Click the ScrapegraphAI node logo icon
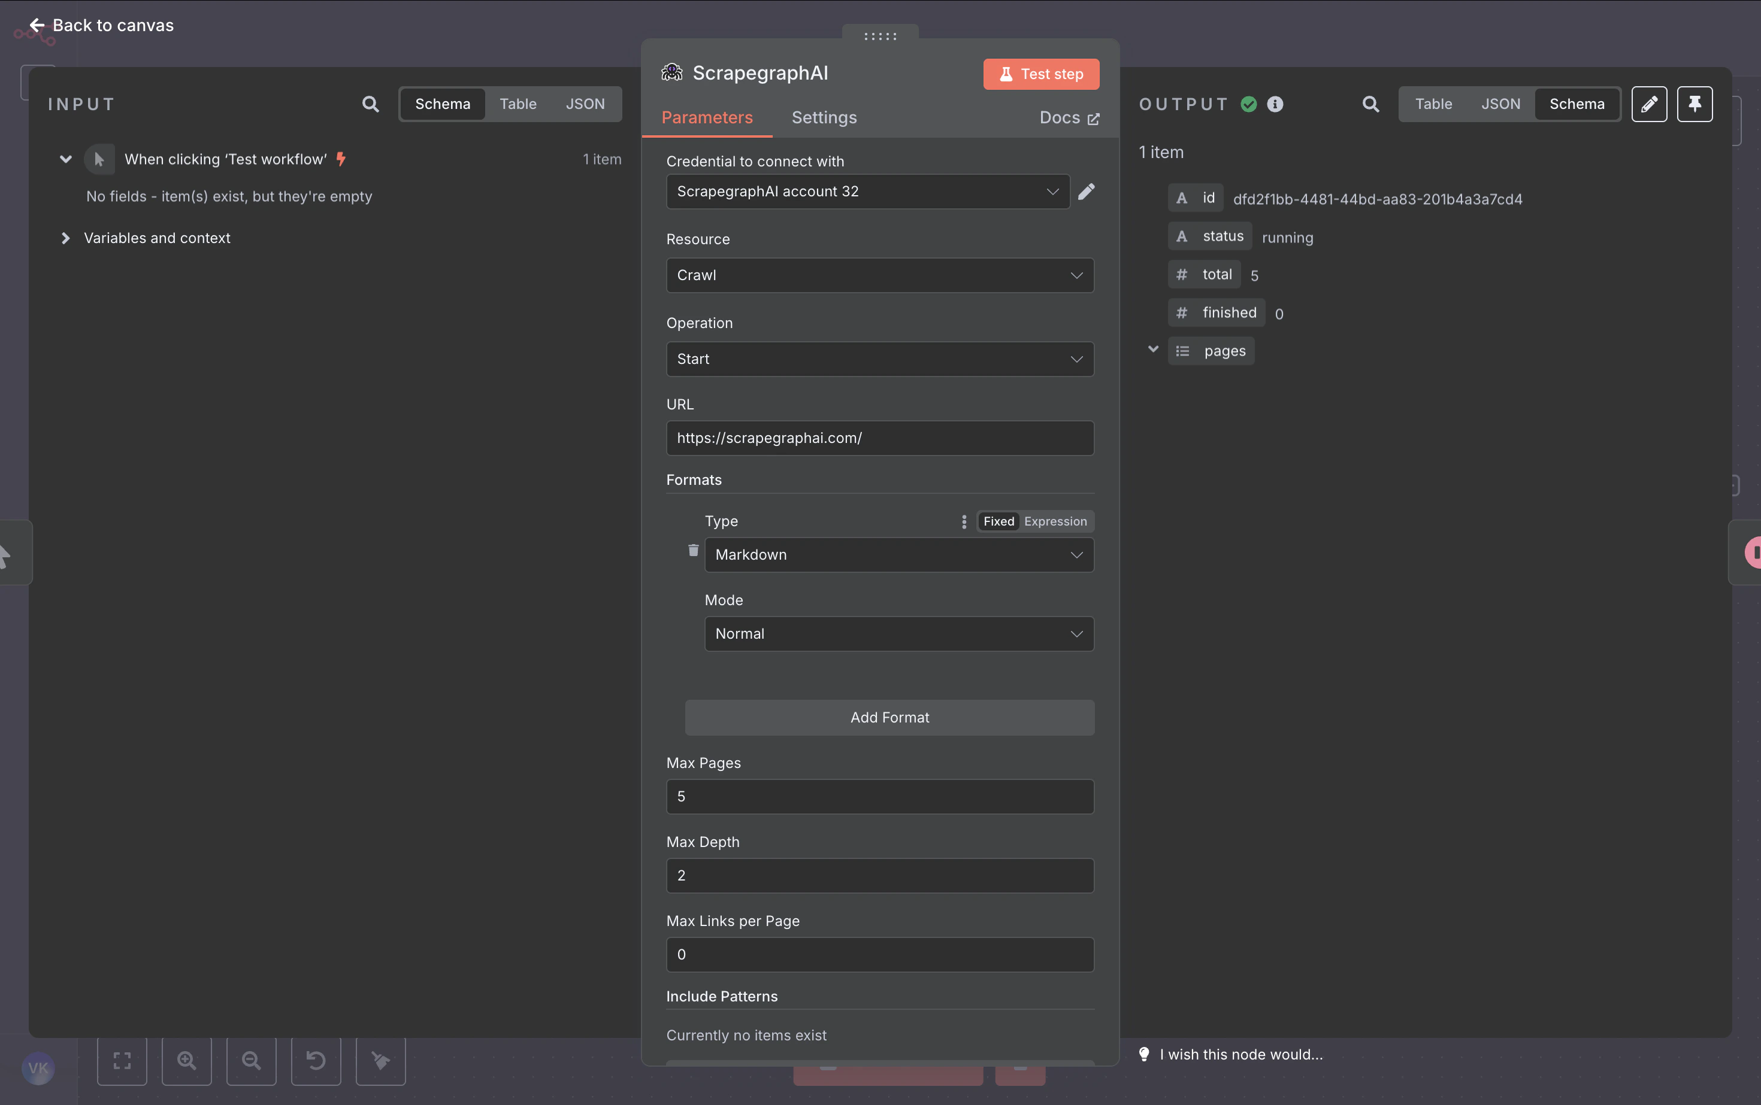The image size is (1761, 1105). click(672, 72)
